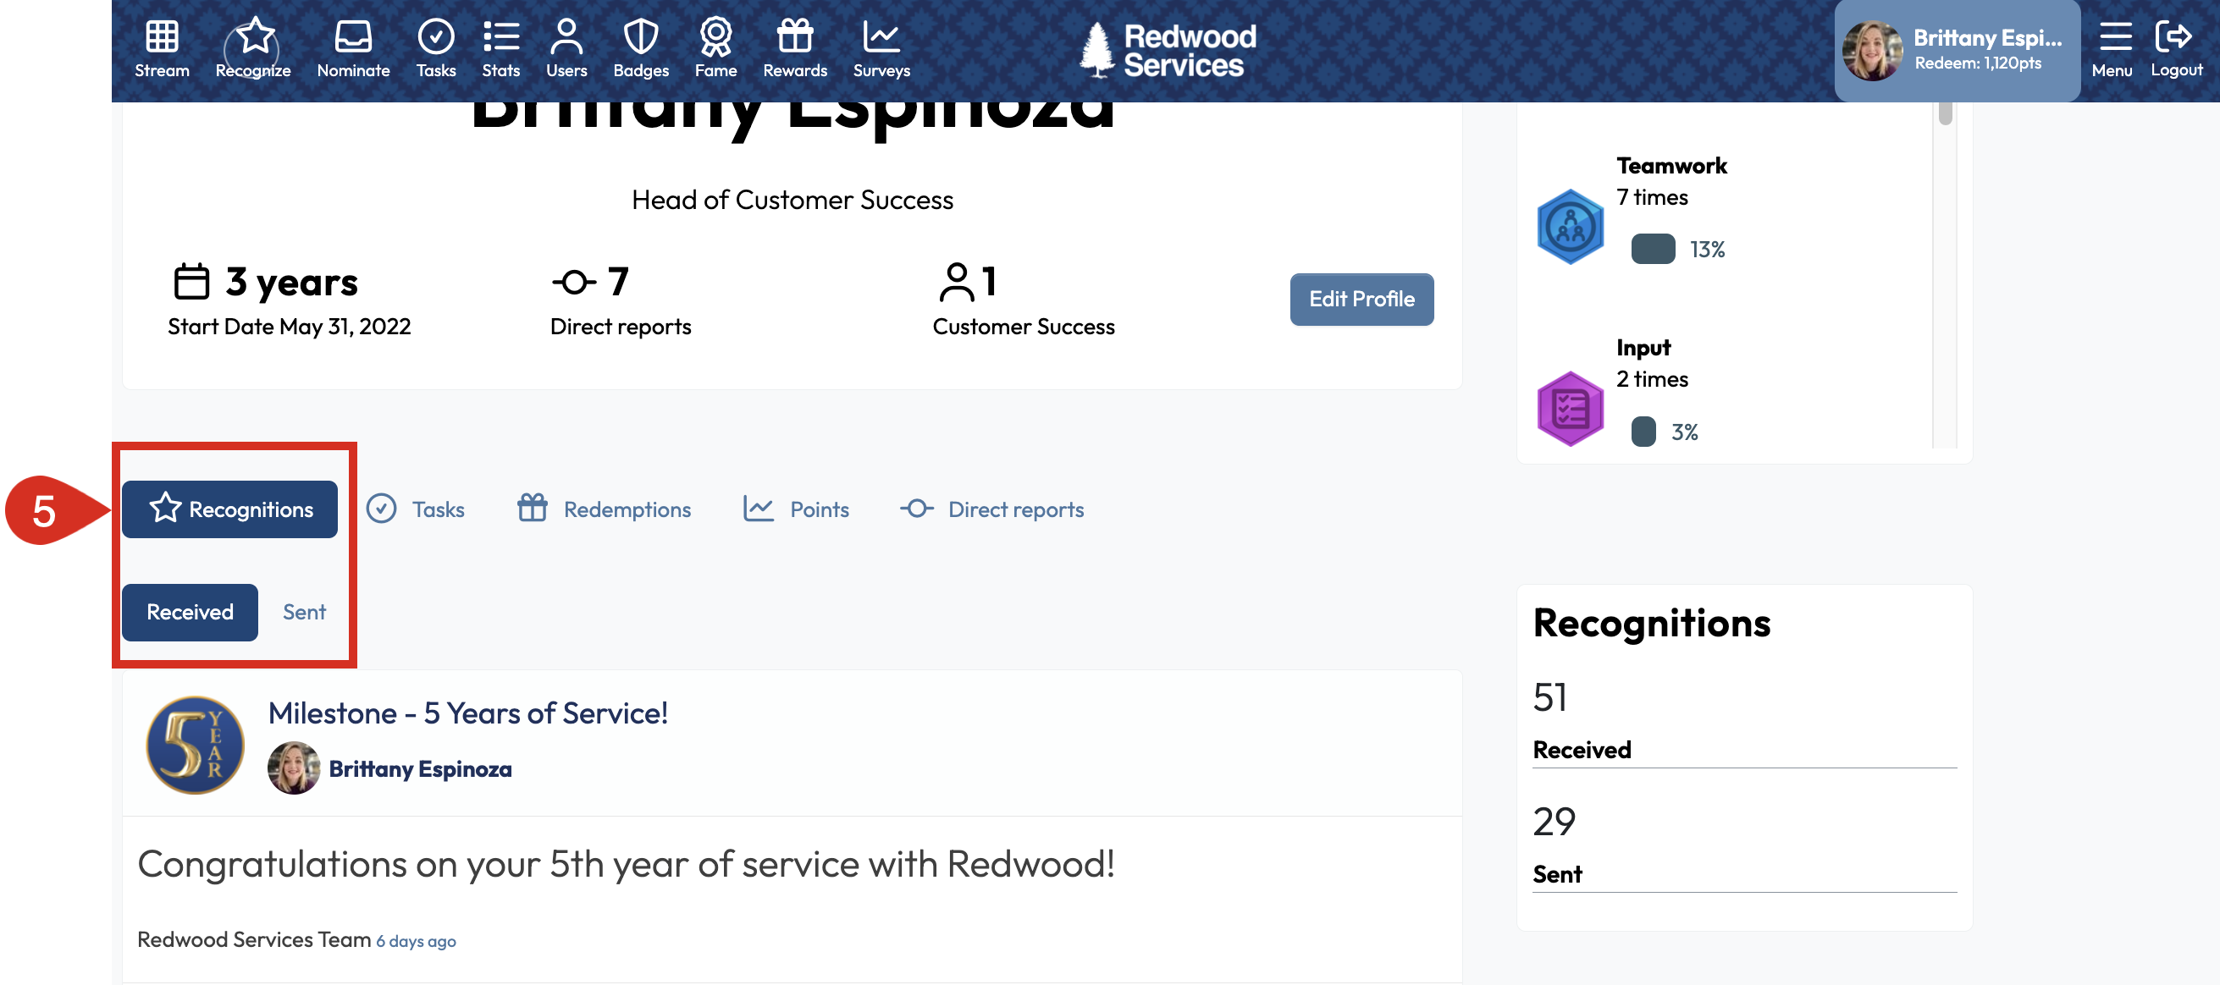Click the Edit Profile button
Viewport: 2220px width, 985px height.
pyautogui.click(x=1361, y=299)
